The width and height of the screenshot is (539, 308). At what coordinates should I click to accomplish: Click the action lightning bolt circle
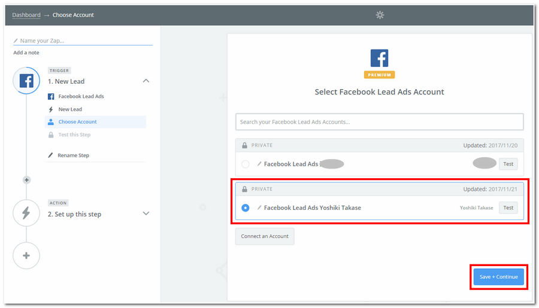coord(26,214)
